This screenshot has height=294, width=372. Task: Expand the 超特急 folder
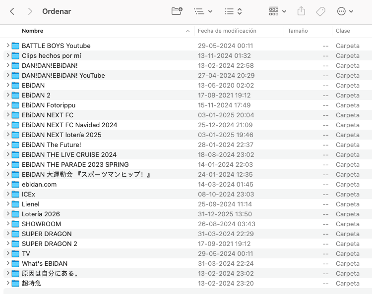coord(8,283)
